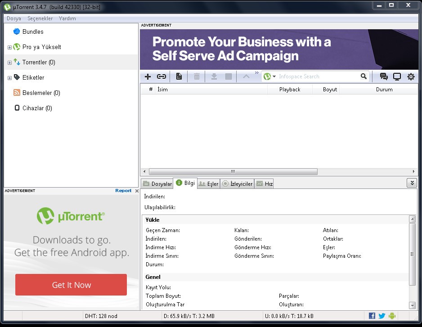Click the horizontal scrollbar in torrent list
The width and height of the screenshot is (422, 327).
pyautogui.click(x=233, y=171)
